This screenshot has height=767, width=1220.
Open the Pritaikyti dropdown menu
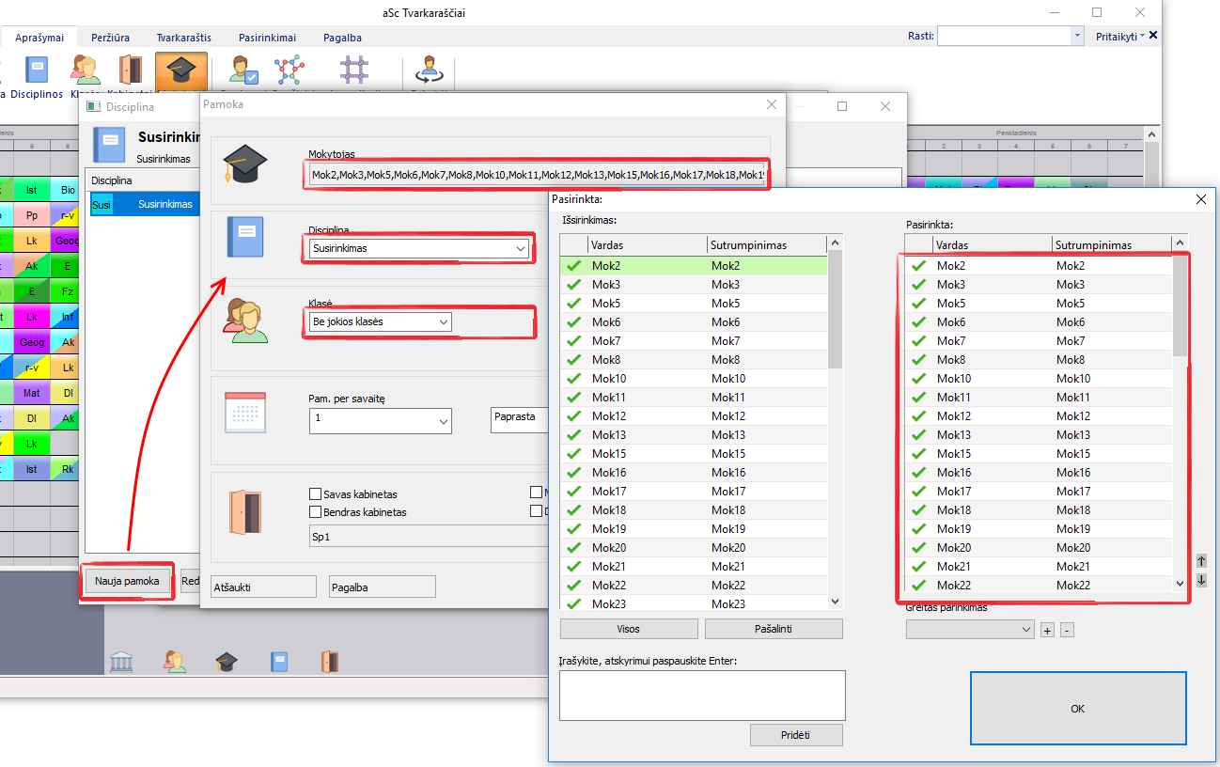[x=1120, y=37]
